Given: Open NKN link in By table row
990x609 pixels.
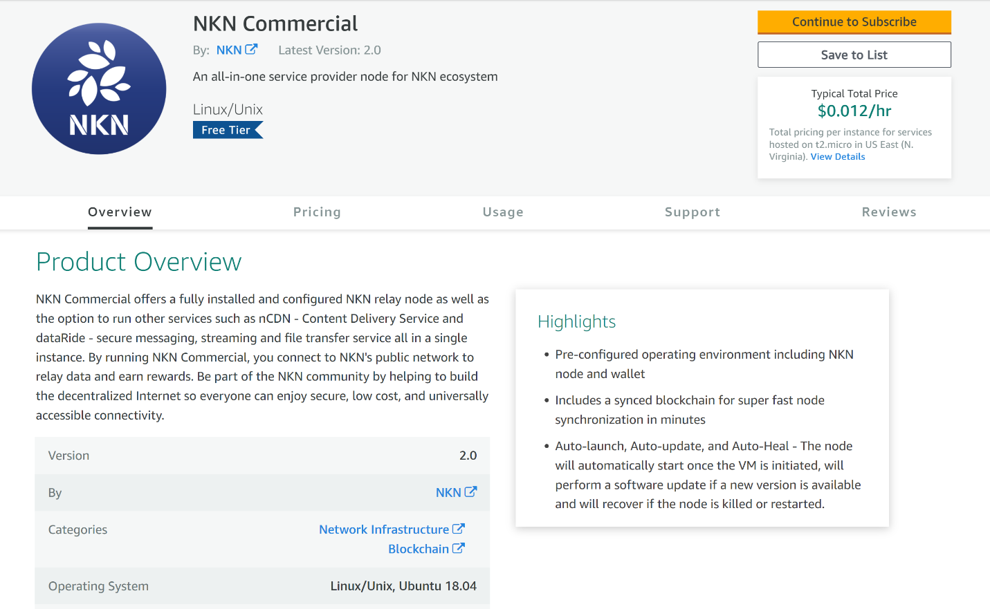Looking at the screenshot, I should click(x=448, y=493).
